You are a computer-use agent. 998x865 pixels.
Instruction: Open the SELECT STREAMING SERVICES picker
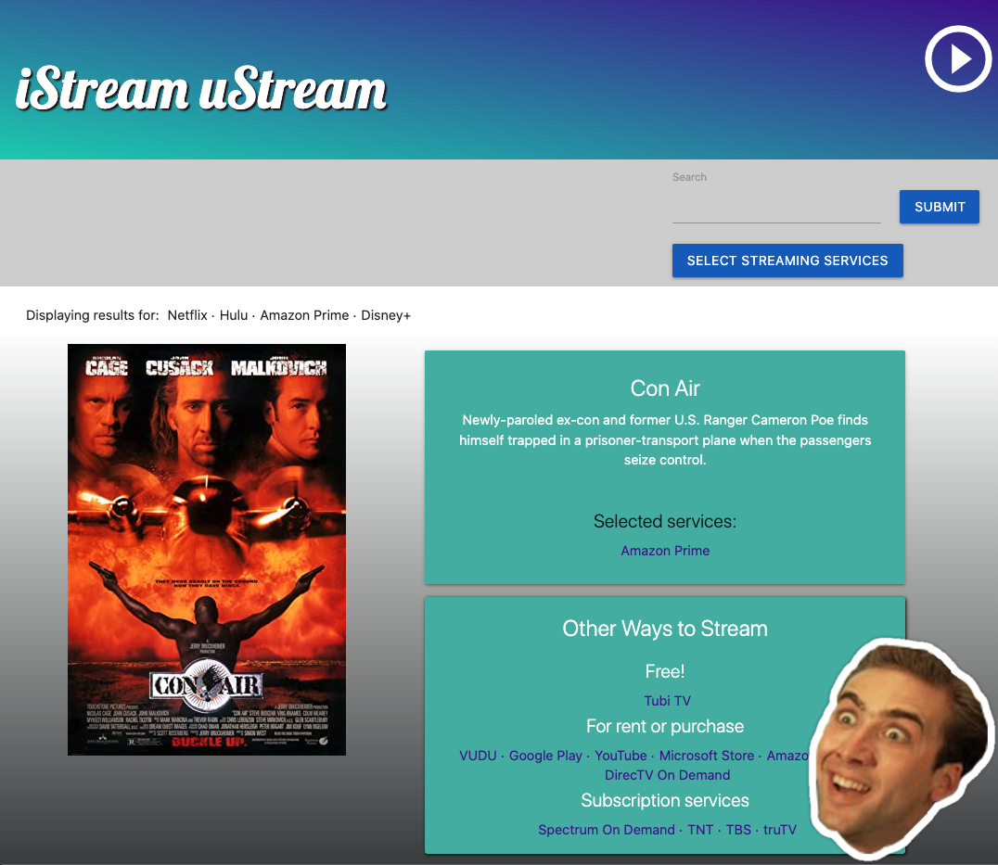coord(787,261)
